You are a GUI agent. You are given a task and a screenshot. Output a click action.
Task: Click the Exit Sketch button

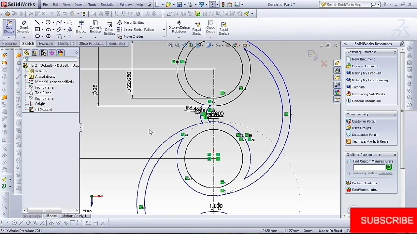pyautogui.click(x=9, y=27)
